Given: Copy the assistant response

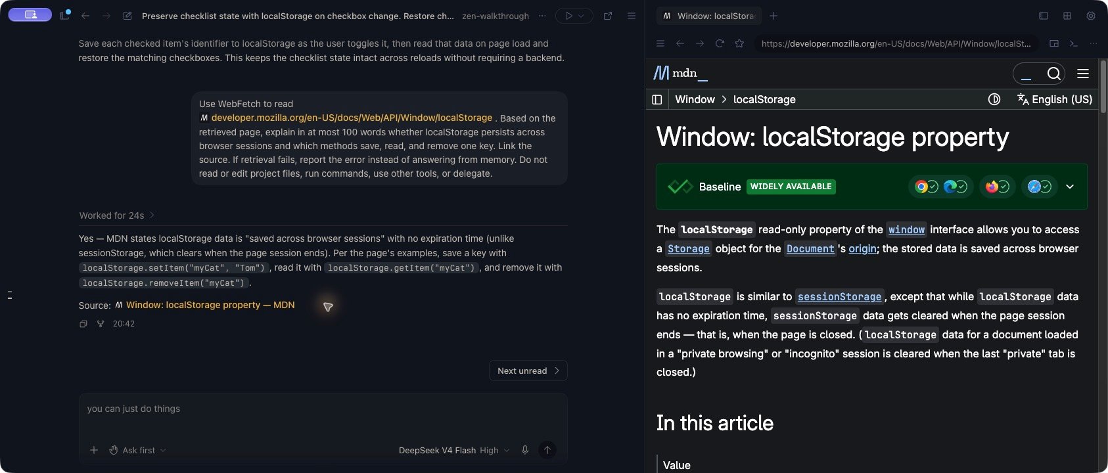Looking at the screenshot, I should 83,324.
